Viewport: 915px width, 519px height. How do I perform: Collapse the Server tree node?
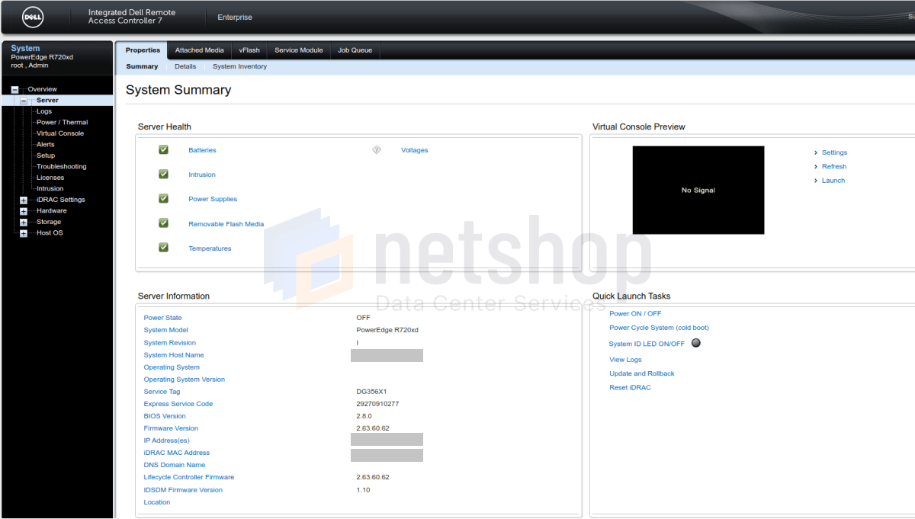click(25, 100)
